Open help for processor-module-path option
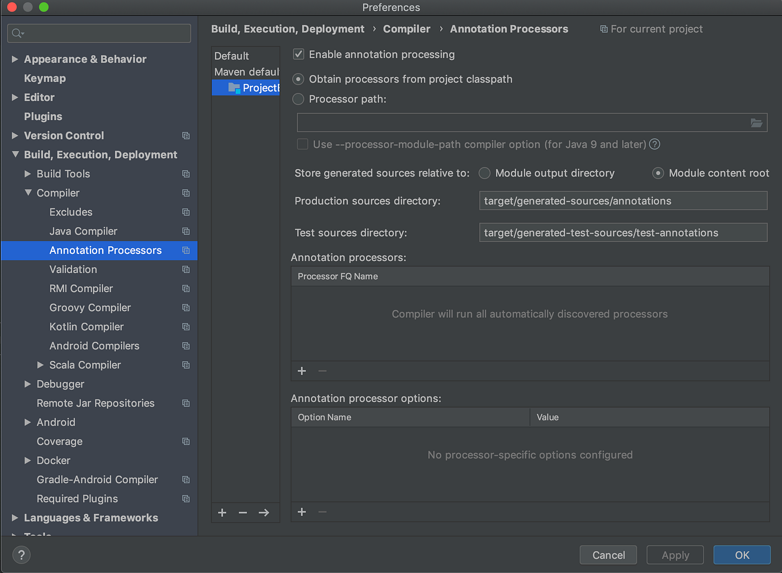The height and width of the screenshot is (573, 782). pos(655,144)
